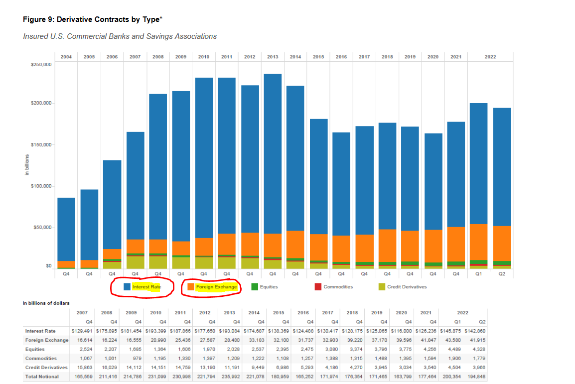Viewport: 575px width, 384px height.
Task: Click the 'Interest Rate' row label in the table
Action: (40, 331)
